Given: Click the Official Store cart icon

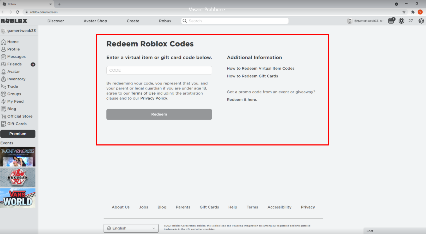Looking at the screenshot, I should 3,116.
